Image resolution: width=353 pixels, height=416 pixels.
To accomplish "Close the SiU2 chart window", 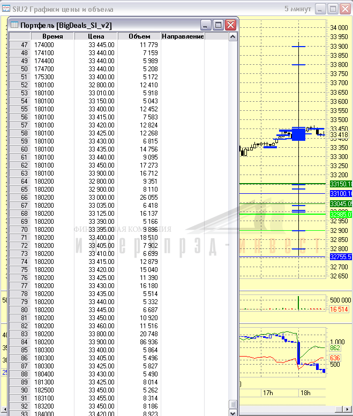I will pos(346,9).
